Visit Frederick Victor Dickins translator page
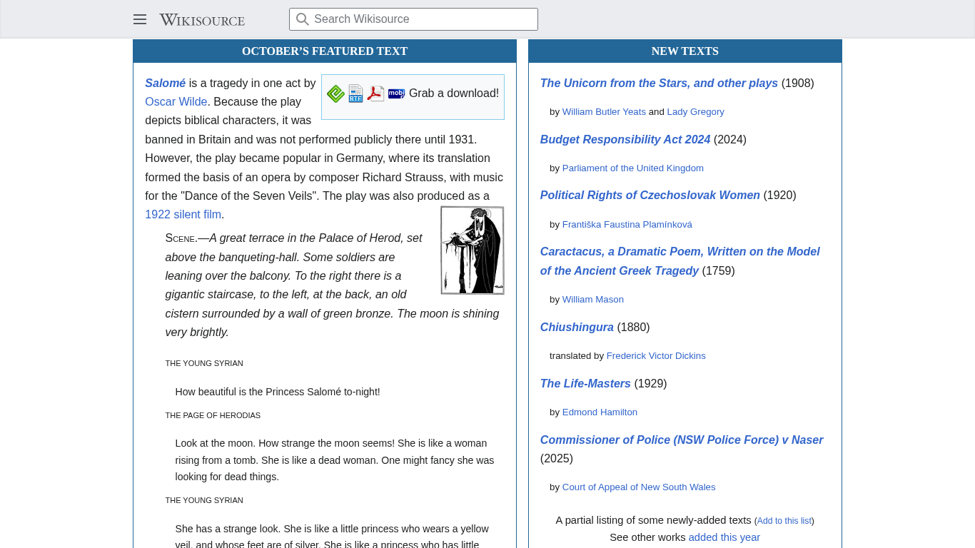 point(656,356)
